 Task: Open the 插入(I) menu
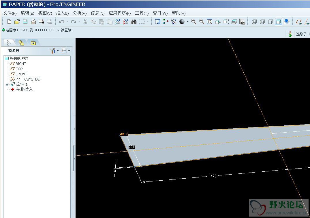62,13
